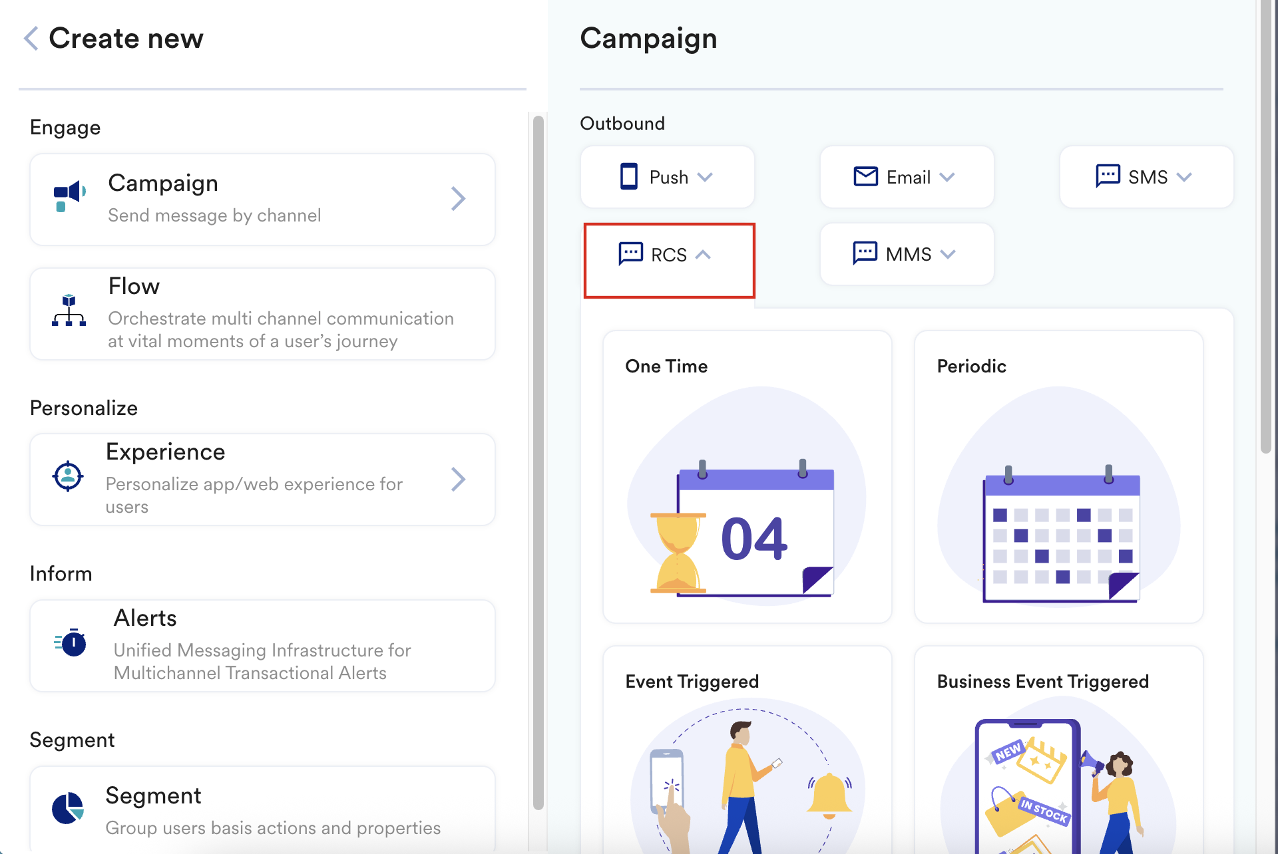Click the Alerts stopwatch icon
The width and height of the screenshot is (1278, 854).
click(x=71, y=642)
